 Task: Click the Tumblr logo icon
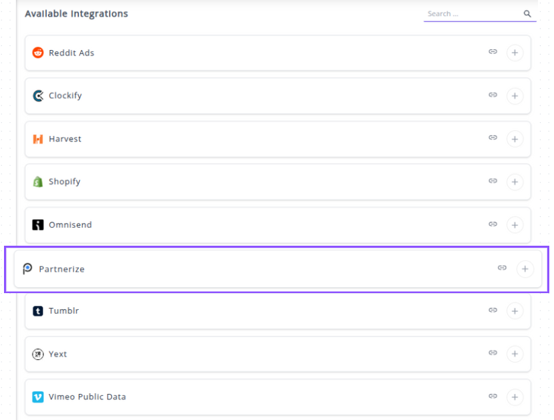tap(38, 311)
